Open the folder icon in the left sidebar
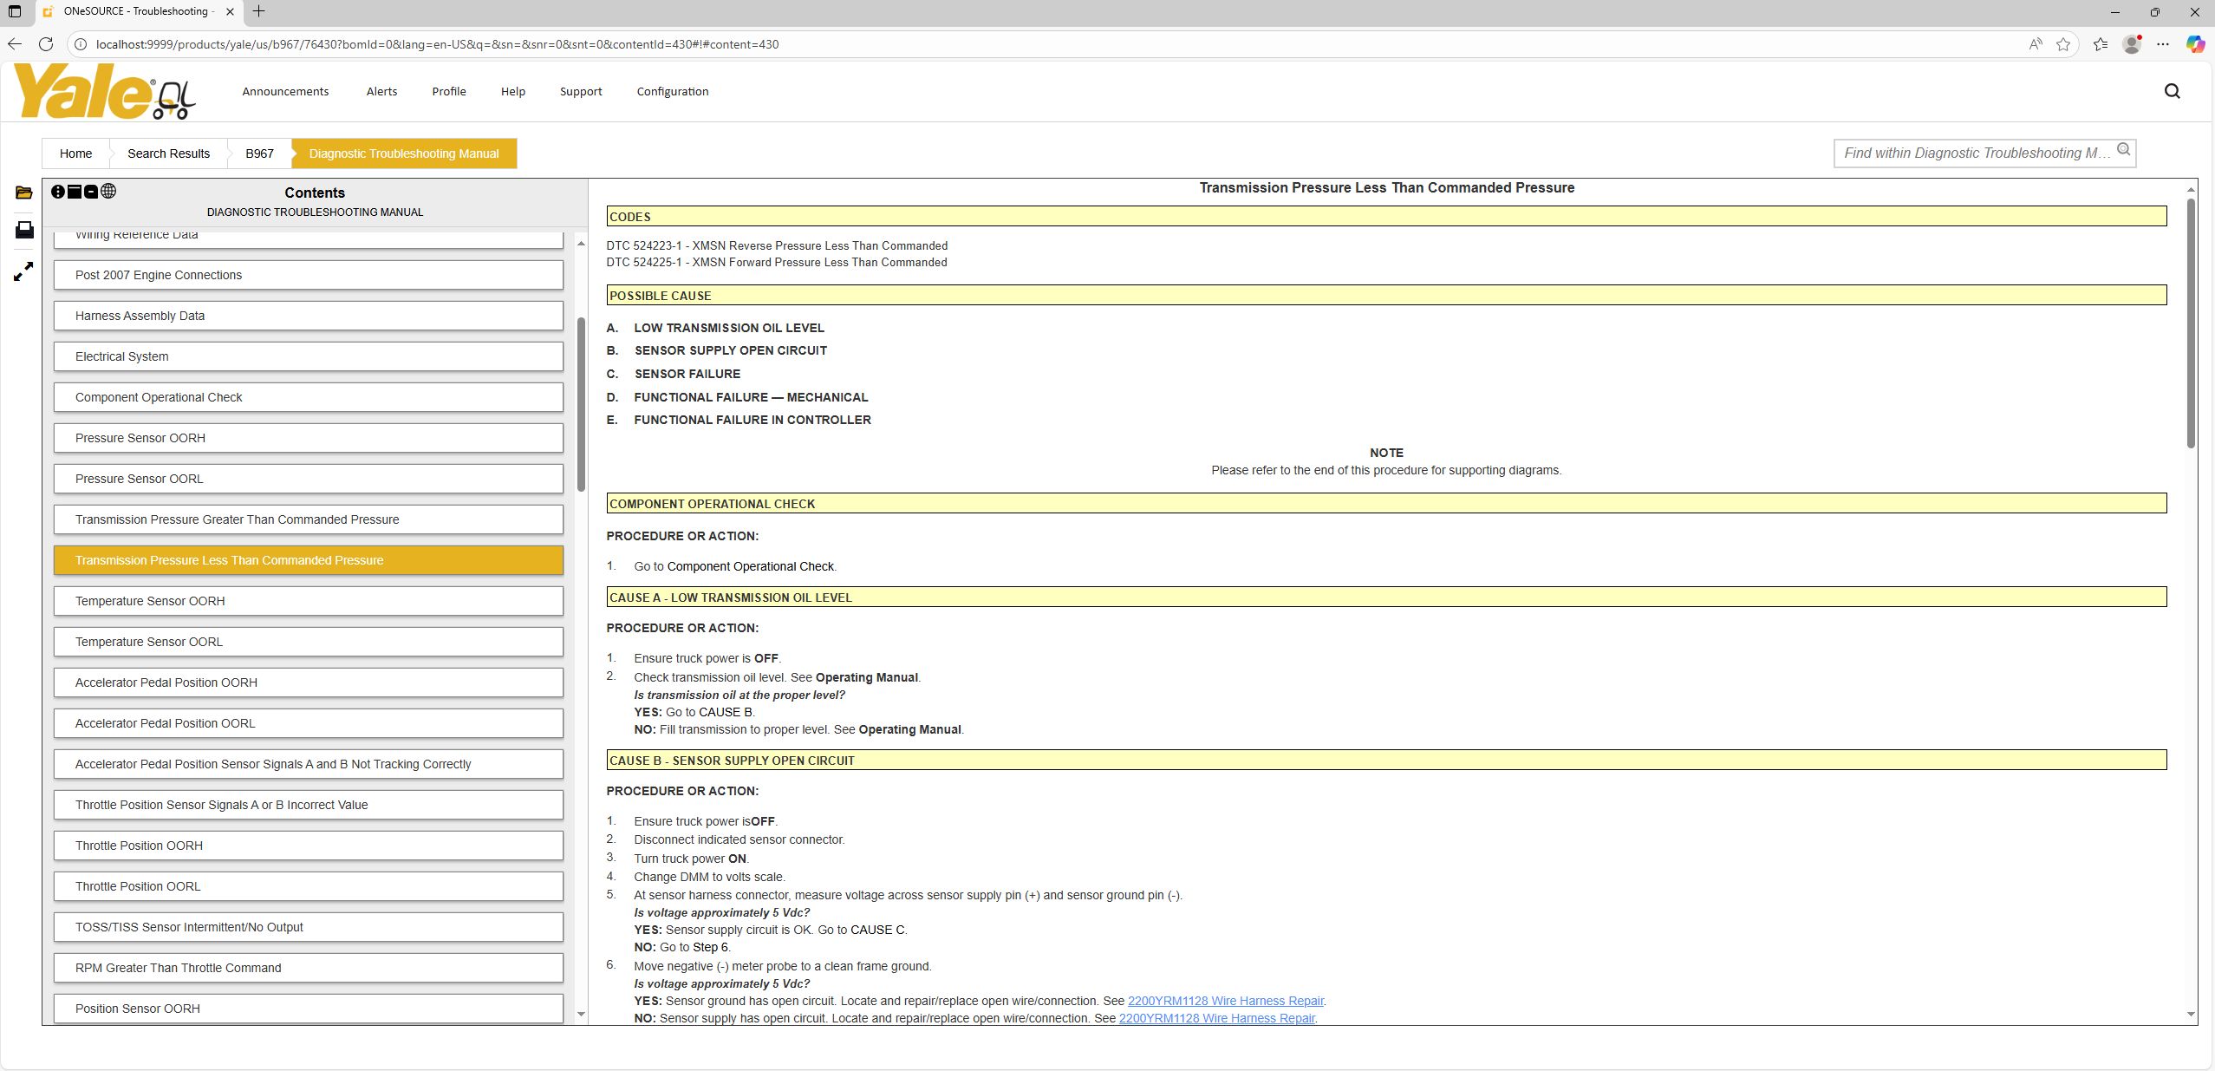Screen dimensions: 2215x1071 coord(23,193)
